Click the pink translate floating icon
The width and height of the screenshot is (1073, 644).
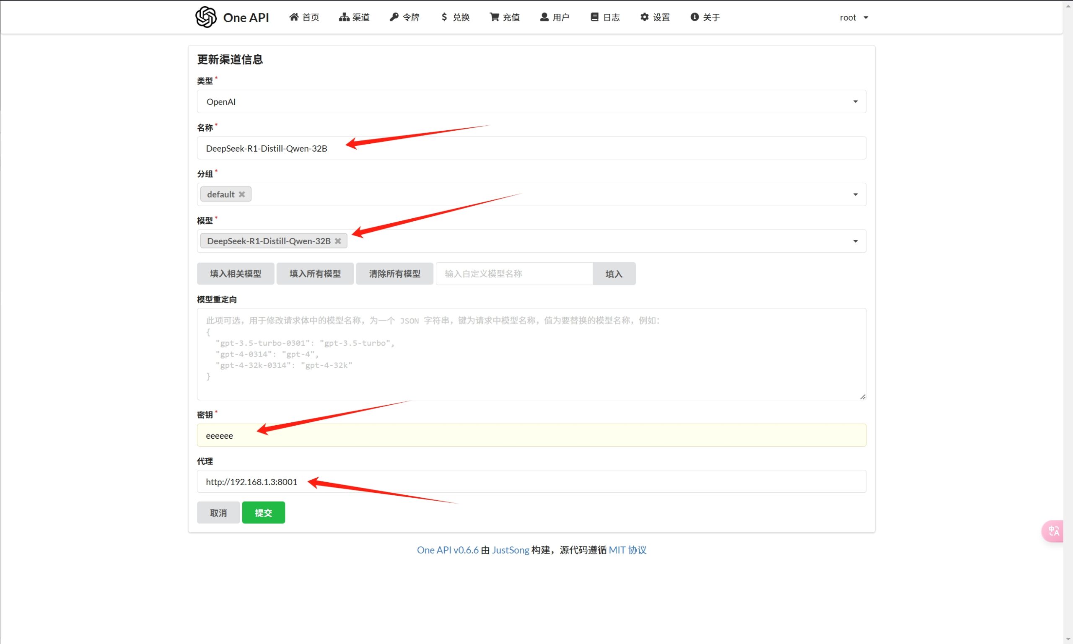pyautogui.click(x=1053, y=531)
